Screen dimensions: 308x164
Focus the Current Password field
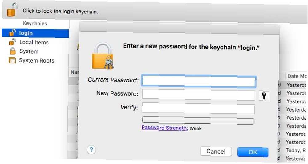pos(199,81)
